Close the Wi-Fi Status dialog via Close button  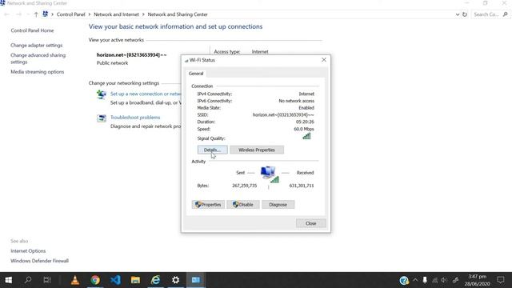311,223
